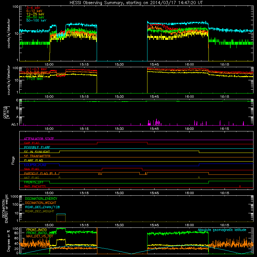Select the 50-100 keV legend label
This screenshot has height=257, width=257.
36,21
